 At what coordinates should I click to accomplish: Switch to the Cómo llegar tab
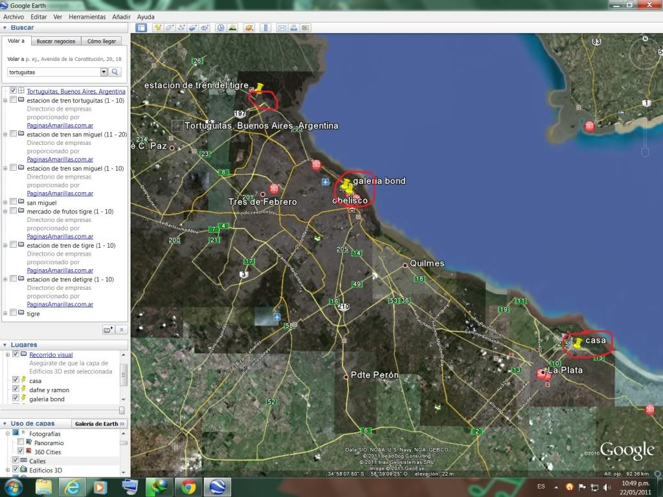[102, 41]
